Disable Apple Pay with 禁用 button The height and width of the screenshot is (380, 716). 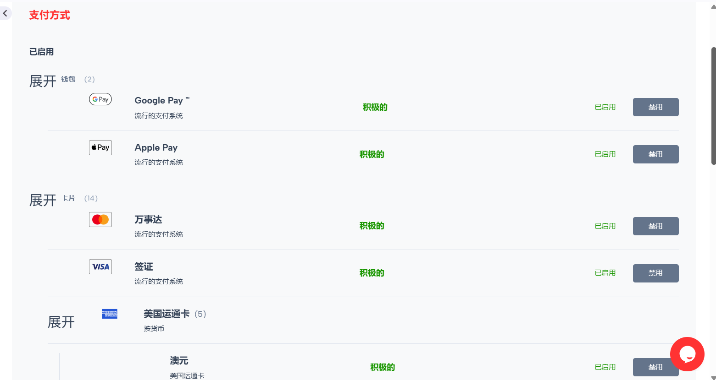coord(656,154)
